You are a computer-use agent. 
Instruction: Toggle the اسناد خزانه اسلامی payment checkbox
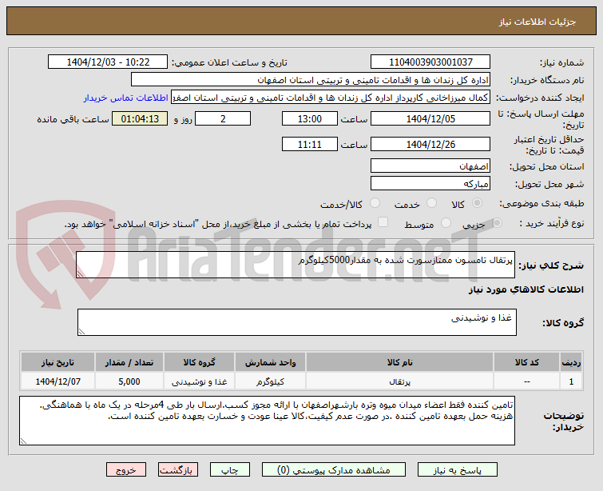click(383, 222)
